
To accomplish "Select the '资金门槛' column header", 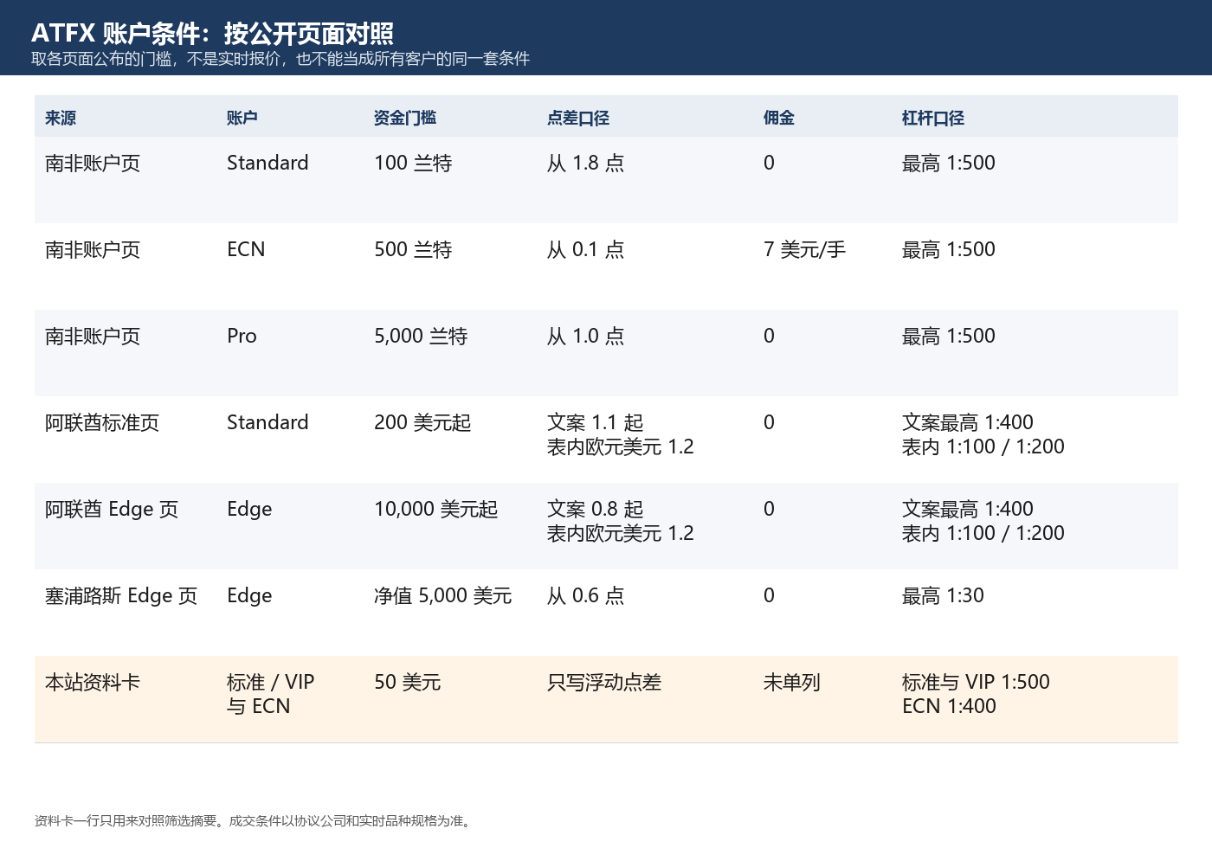I will coord(404,118).
